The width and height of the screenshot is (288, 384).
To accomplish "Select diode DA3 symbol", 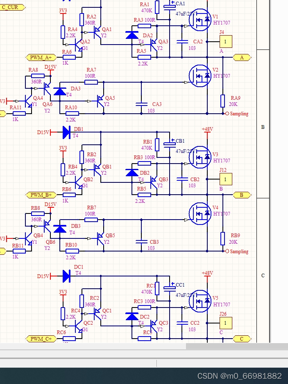I will tap(60, 91).
